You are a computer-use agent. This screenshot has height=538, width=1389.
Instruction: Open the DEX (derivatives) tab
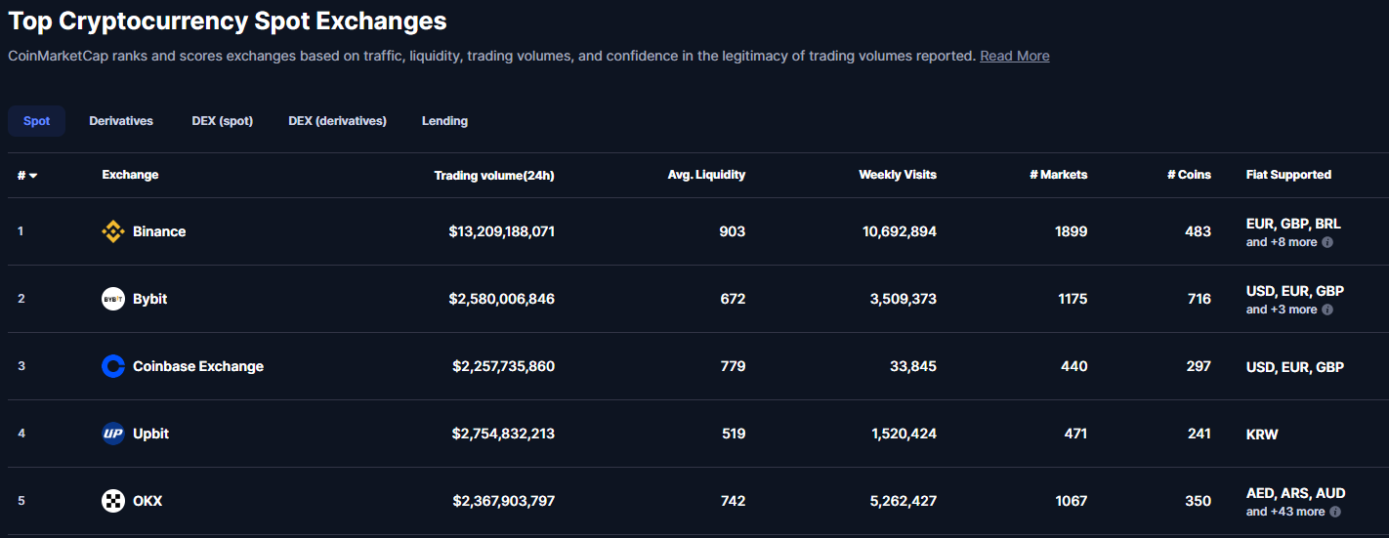[337, 121]
